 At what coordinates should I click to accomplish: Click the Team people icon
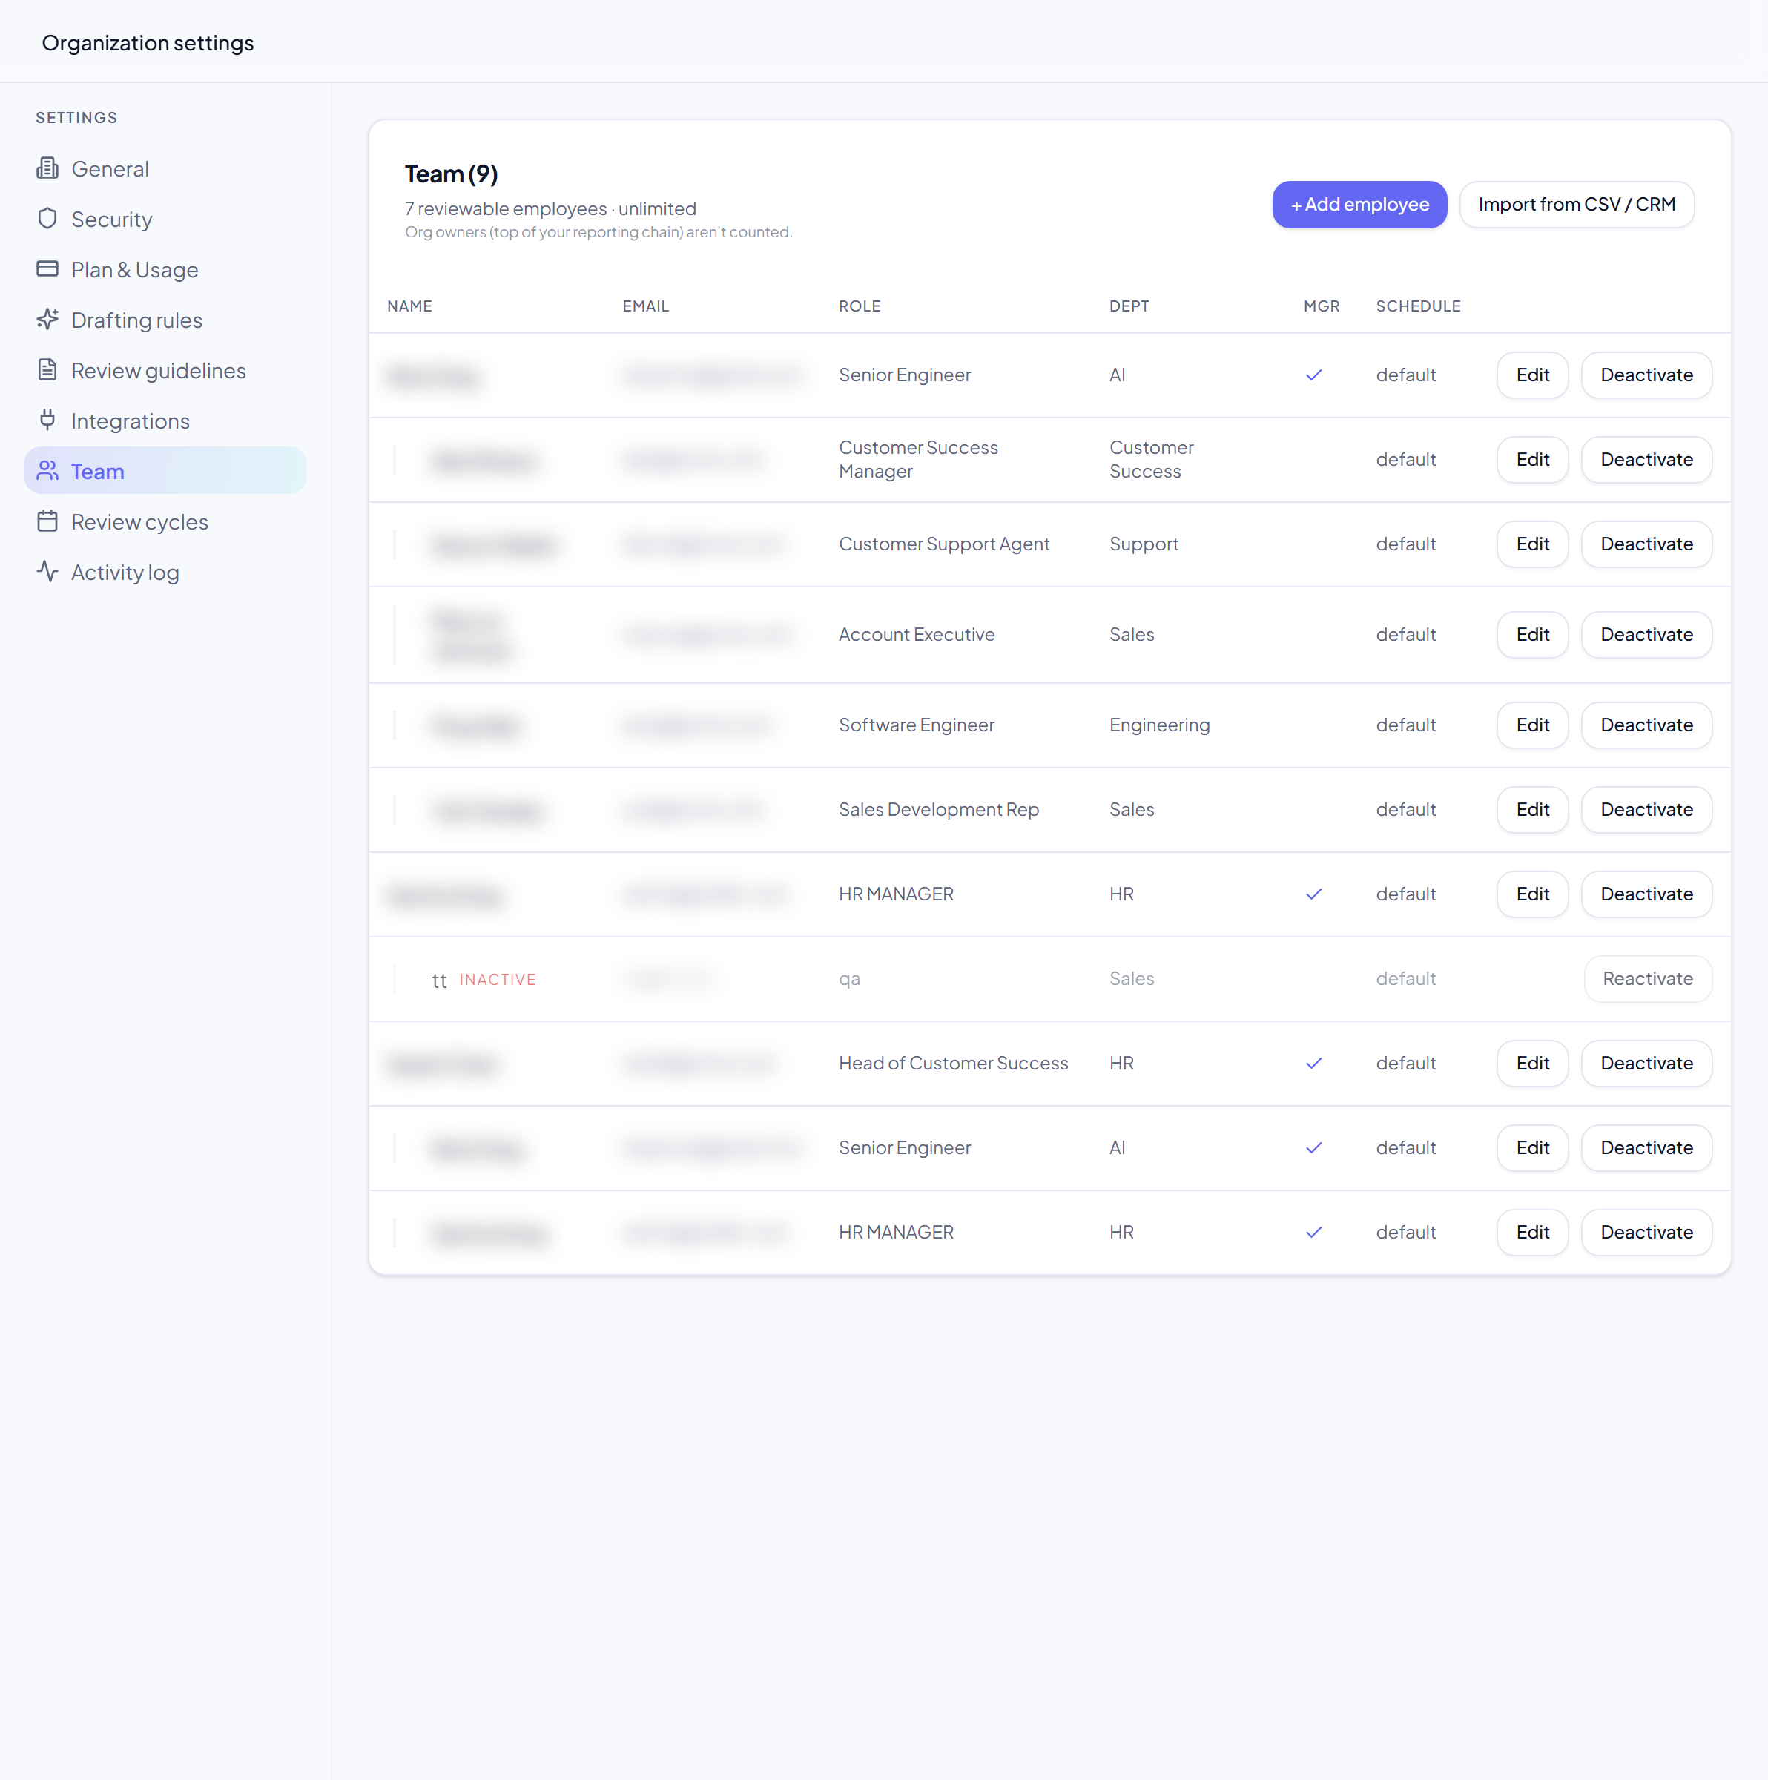[x=47, y=471]
